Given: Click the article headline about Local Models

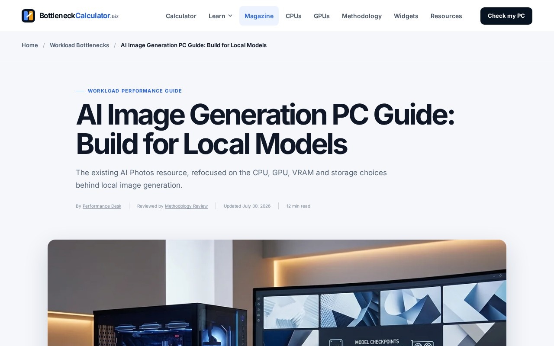Looking at the screenshot, I should pos(265,129).
